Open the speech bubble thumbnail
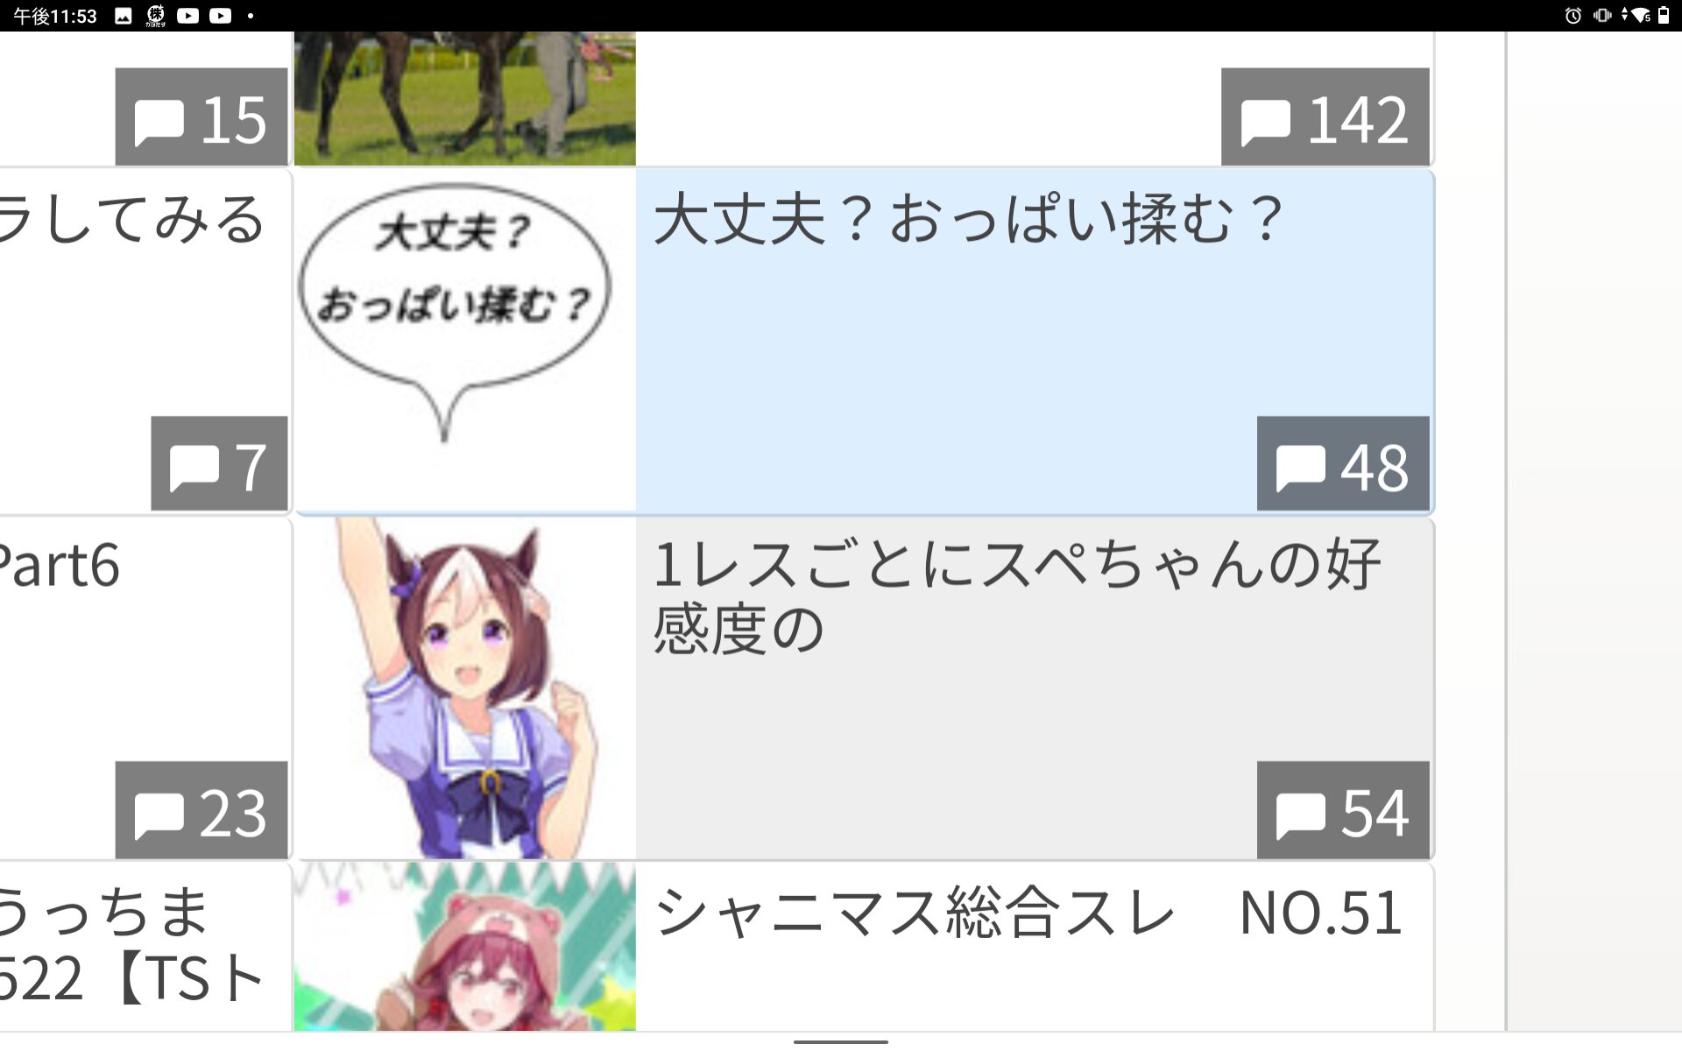Viewport: 1682px width, 1051px height. coord(465,341)
